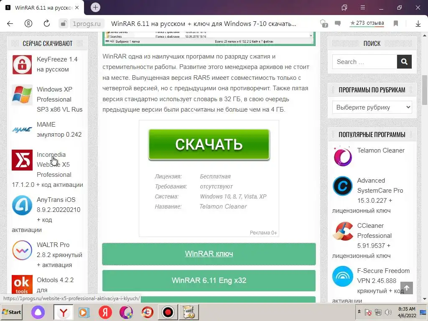
Task: Open the browser tab collections icon
Action: coord(344,8)
